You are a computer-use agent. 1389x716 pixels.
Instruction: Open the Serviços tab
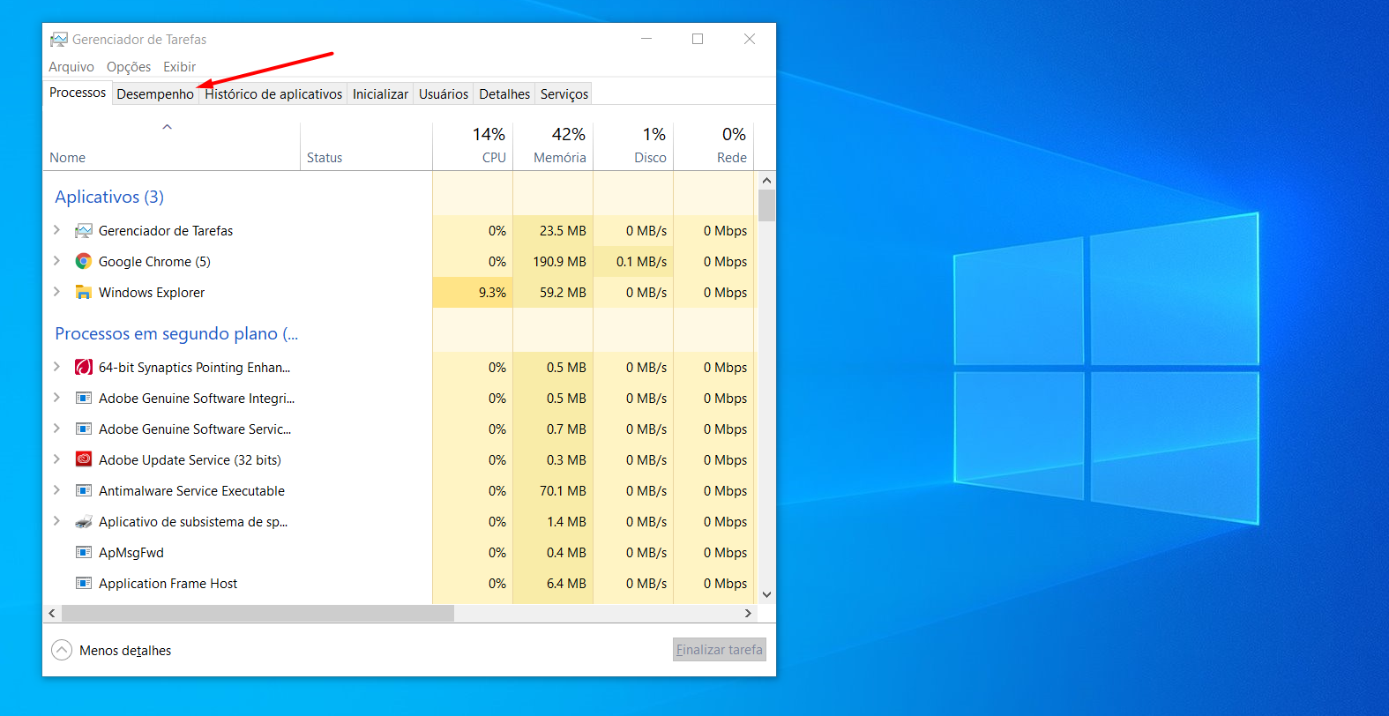564,94
